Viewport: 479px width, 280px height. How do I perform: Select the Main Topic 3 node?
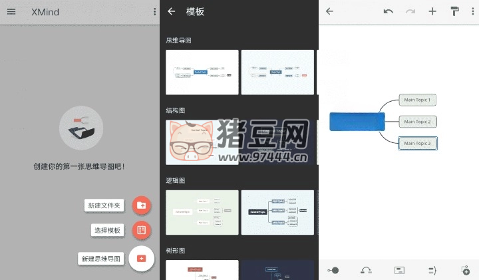coord(418,143)
